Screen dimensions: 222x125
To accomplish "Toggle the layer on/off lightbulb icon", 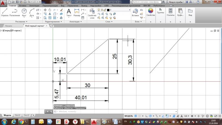I will point(99,10).
